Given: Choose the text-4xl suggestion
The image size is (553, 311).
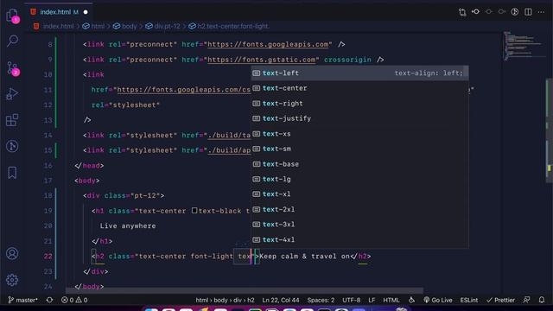Looking at the screenshot, I should [x=359, y=240].
